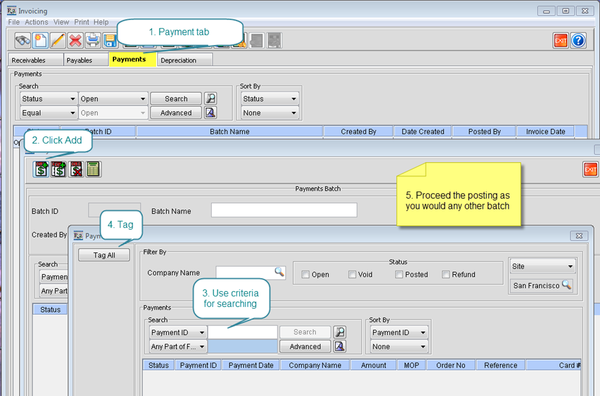Screen dimensions: 600x396
Task: Open the Sort By Status dropdown
Action: 269,99
